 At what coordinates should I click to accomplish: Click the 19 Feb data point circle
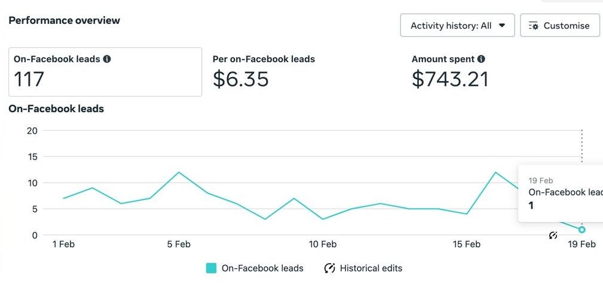pos(581,230)
